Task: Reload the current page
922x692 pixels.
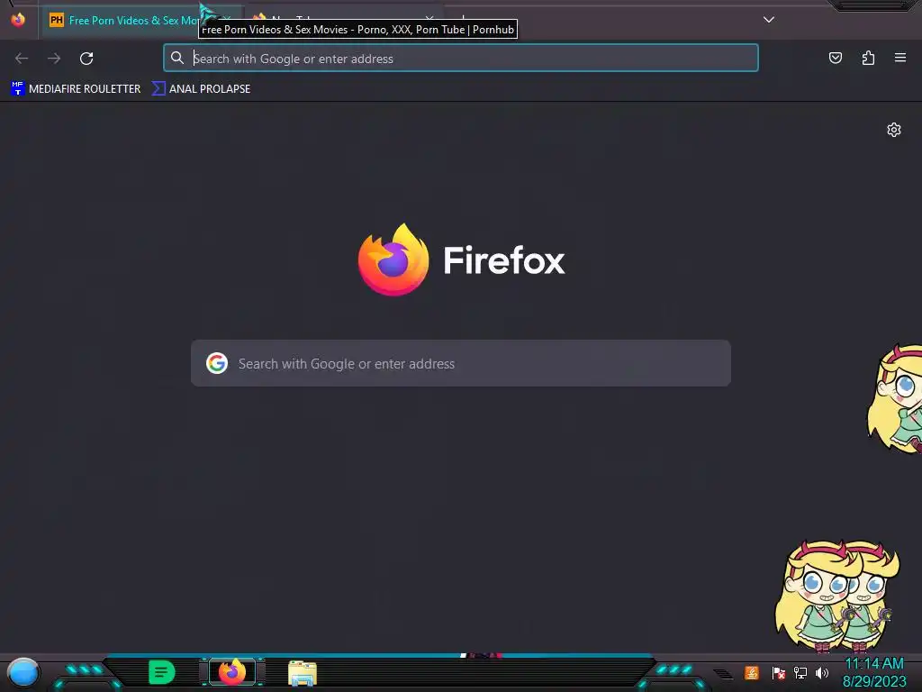Action: coord(86,59)
